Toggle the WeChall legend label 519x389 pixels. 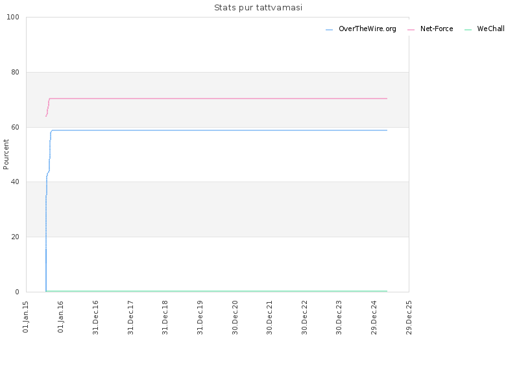(491, 29)
